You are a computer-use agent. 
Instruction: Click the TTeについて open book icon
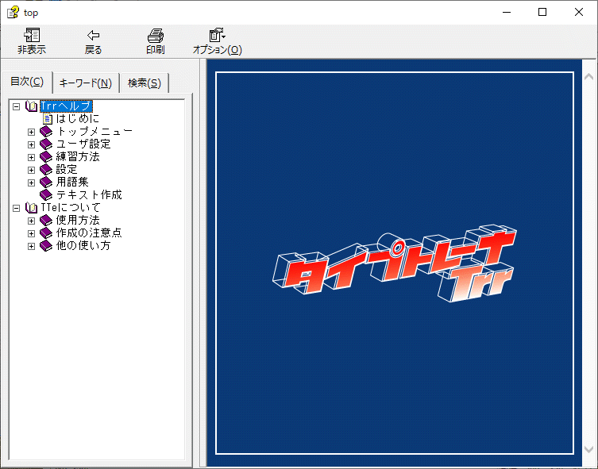pos(32,208)
